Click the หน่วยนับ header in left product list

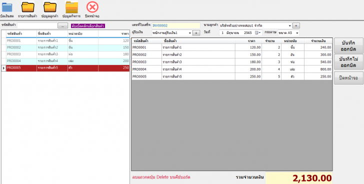tap(83, 34)
